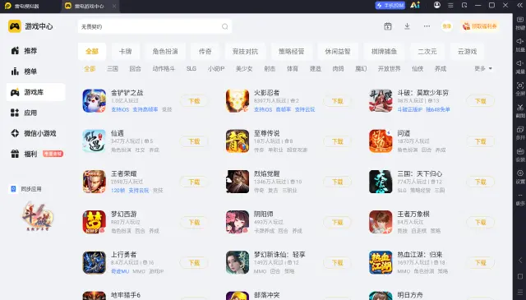
Task: Select the 云游戏 category tab
Action: 468,51
